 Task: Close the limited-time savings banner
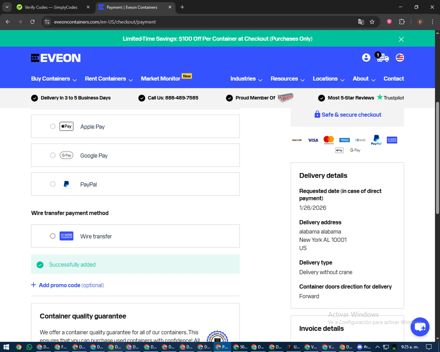(401, 39)
